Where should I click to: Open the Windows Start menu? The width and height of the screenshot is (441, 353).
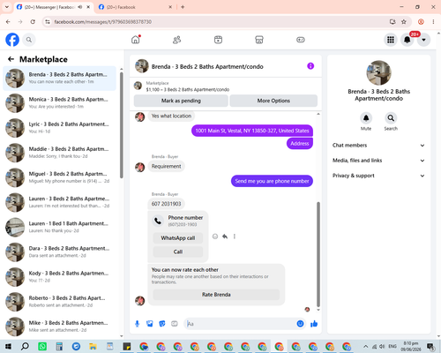pyautogui.click(x=8, y=347)
